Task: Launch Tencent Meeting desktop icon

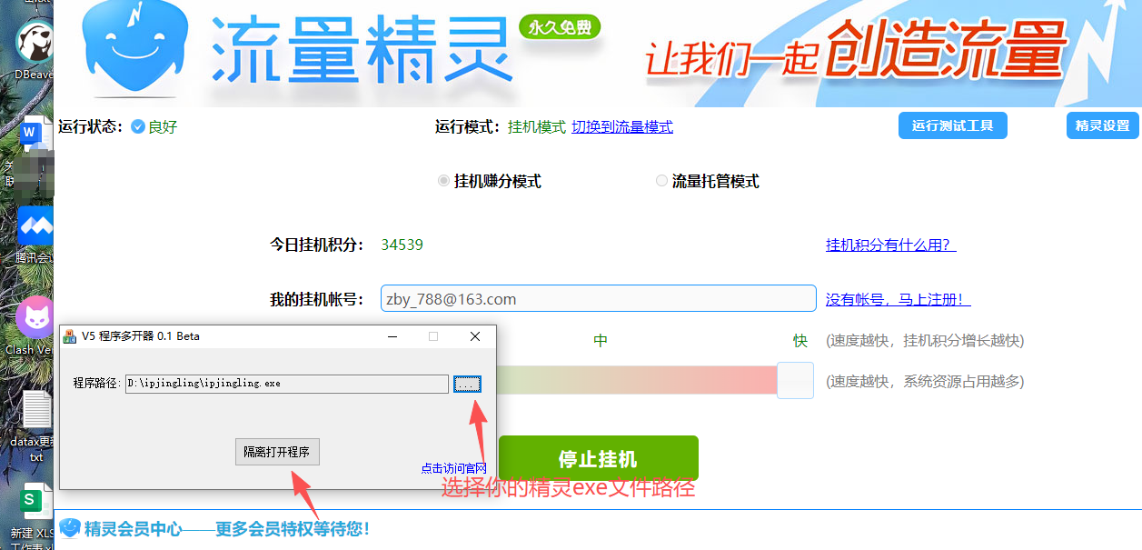Action: pos(35,225)
